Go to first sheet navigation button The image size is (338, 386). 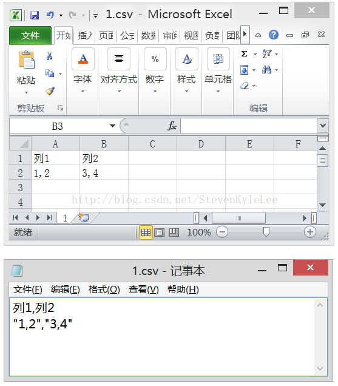tap(16, 218)
